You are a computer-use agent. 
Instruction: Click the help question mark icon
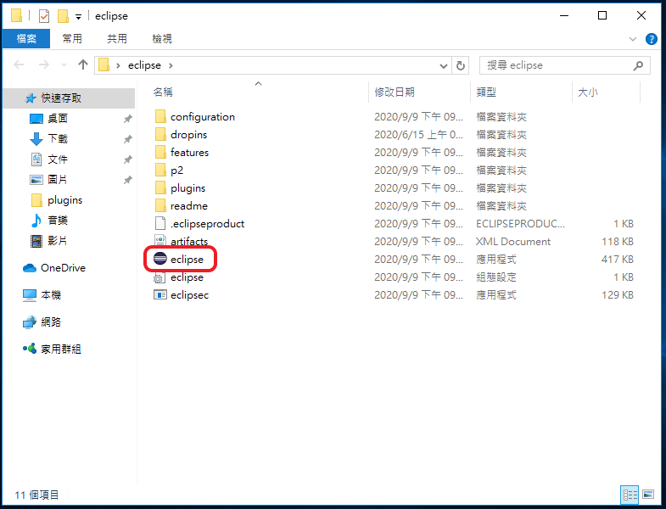tap(652, 39)
